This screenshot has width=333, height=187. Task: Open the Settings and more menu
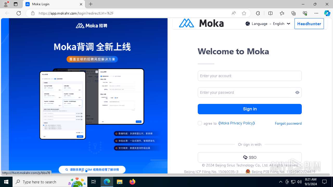(316, 13)
